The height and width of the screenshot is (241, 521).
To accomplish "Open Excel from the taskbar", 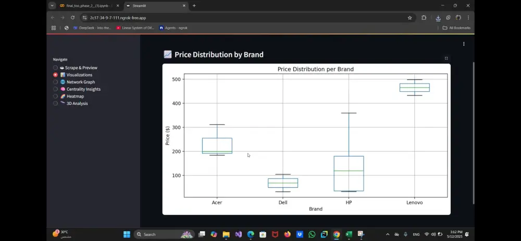I will click(349, 234).
